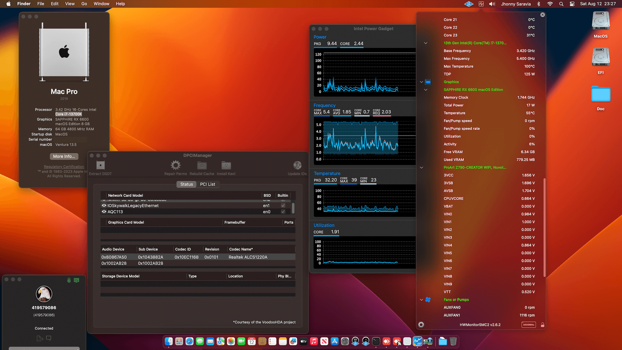Select the EFI volume on desktop
This screenshot has height=350, width=622.
point(601,62)
